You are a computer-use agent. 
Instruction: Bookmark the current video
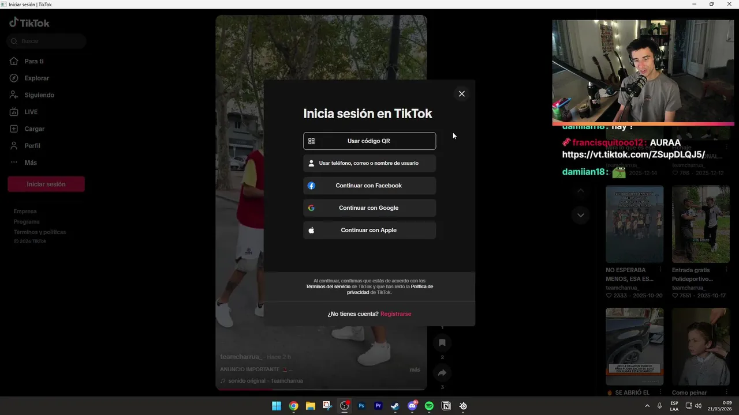442,342
